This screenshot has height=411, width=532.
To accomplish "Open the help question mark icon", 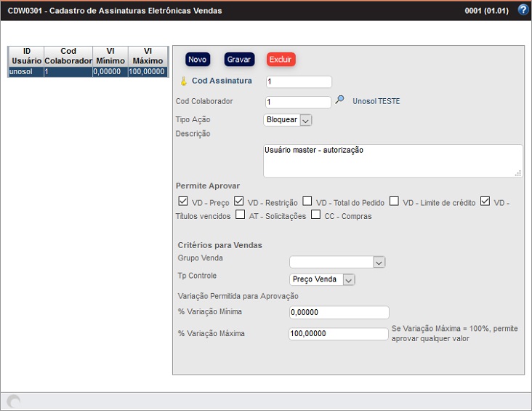I will tap(523, 10).
